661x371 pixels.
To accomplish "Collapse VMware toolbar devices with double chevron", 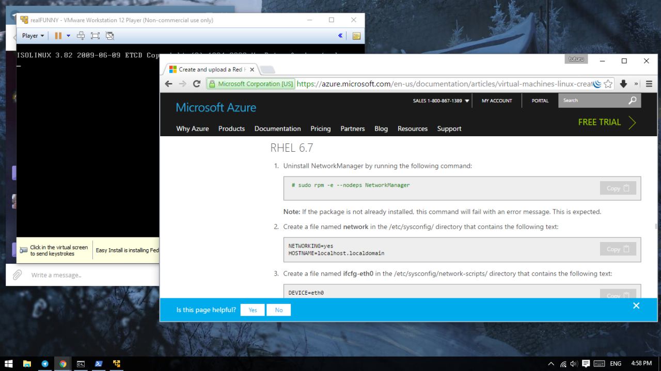I will 340,36.
